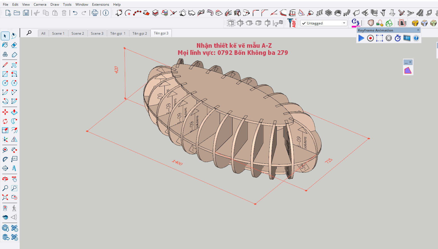Switch to the Scene 2 tab
Image resolution: width=438 pixels, height=249 pixels.
point(78,33)
